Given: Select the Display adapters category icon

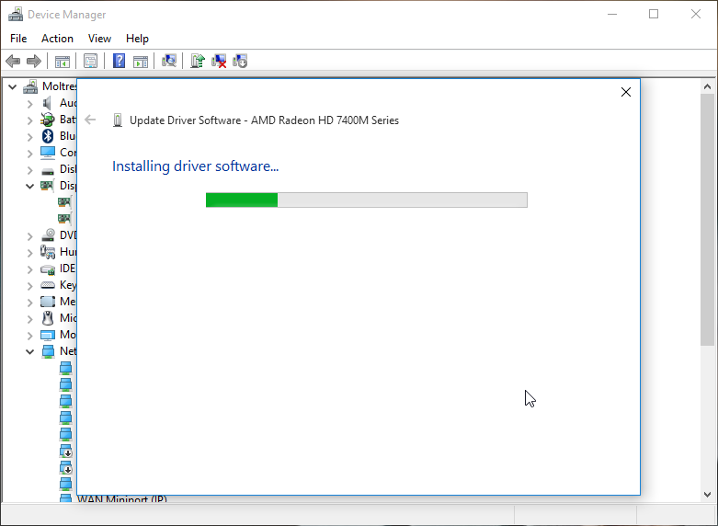Looking at the screenshot, I should click(x=47, y=186).
